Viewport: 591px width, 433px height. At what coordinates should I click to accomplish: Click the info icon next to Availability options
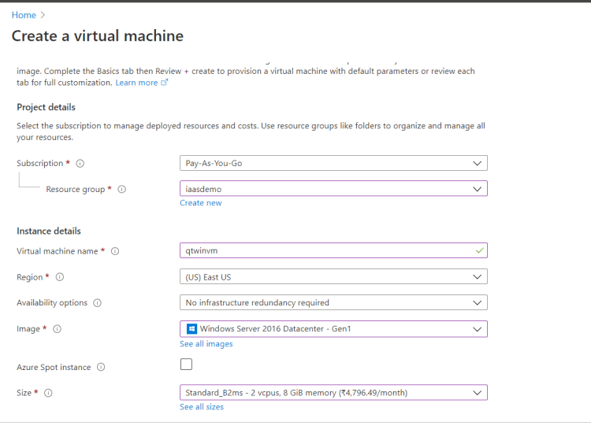[x=97, y=303]
